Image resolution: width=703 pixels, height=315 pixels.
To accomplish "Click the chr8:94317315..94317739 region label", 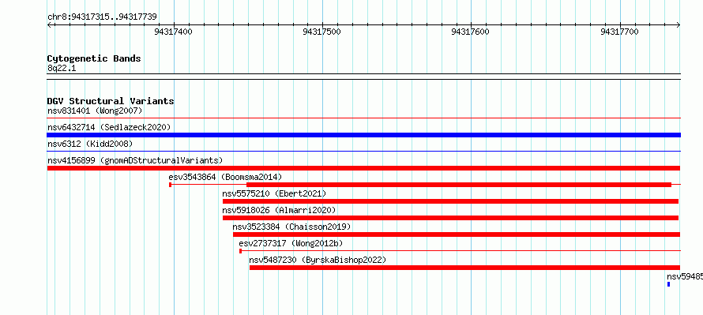I will coord(102,17).
